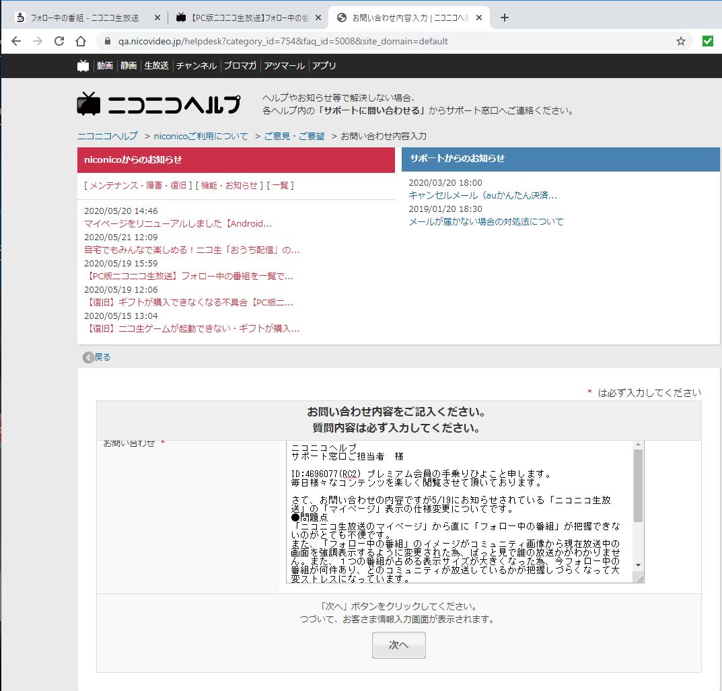Open 機能・お知らせ filter link
Screen dimensions: 722x691
coord(229,186)
